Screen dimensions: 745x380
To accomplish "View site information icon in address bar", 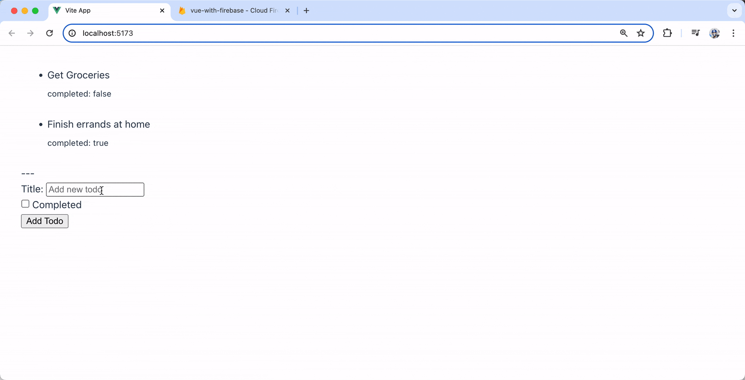I will point(72,33).
